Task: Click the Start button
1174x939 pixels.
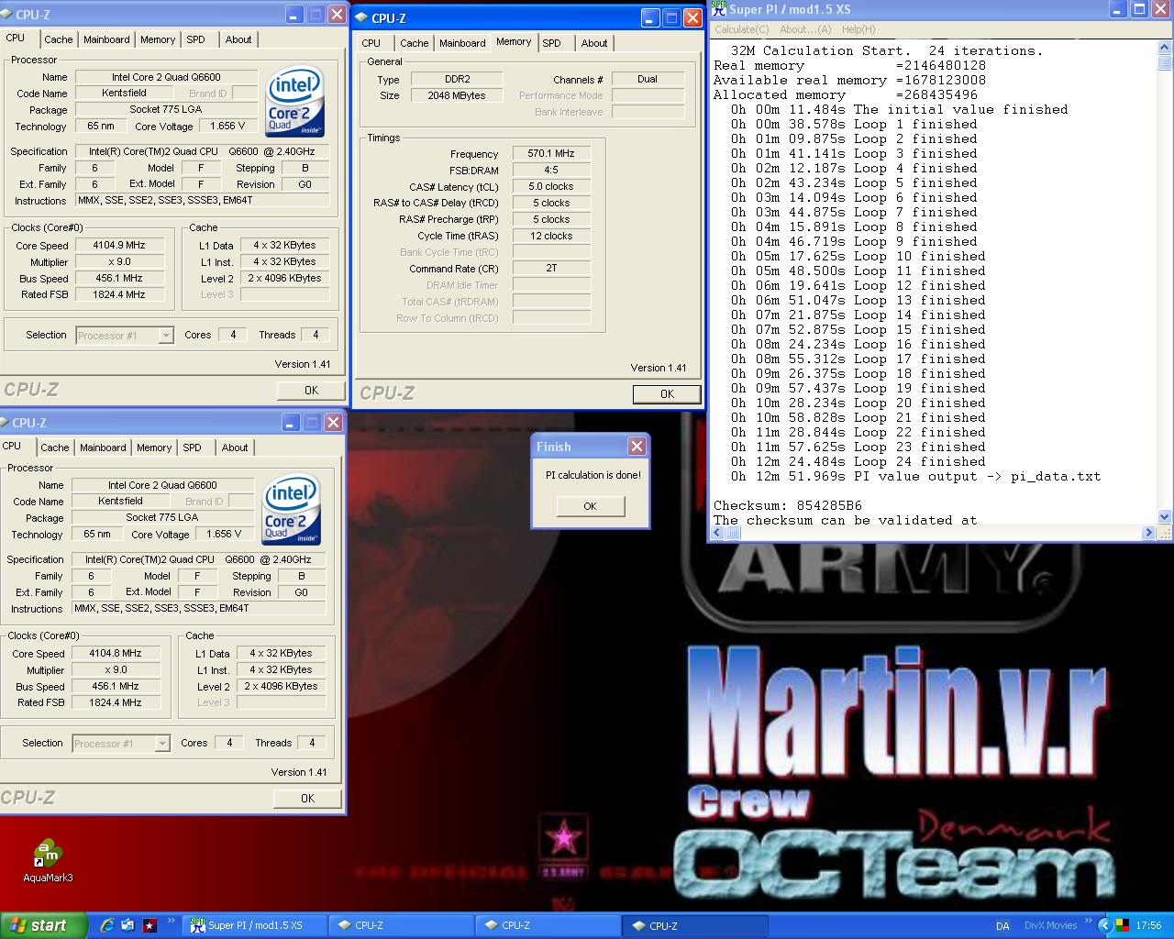Action: 44,925
